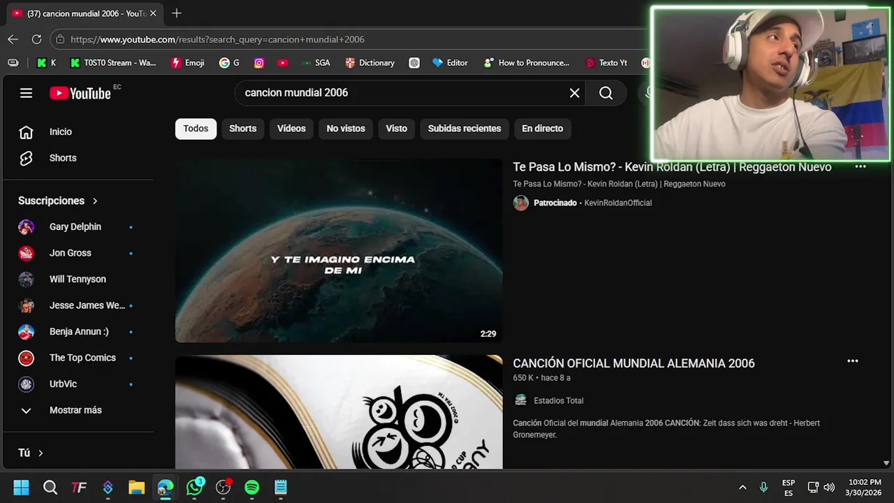Open the Editor bookmark
Image resolution: width=894 pixels, height=503 pixels.
[x=450, y=63]
